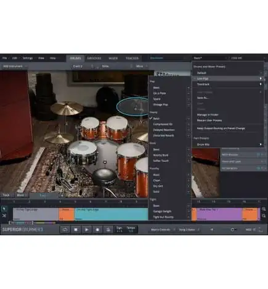Zoom out the song track
268x289 pixels.
pos(264,216)
